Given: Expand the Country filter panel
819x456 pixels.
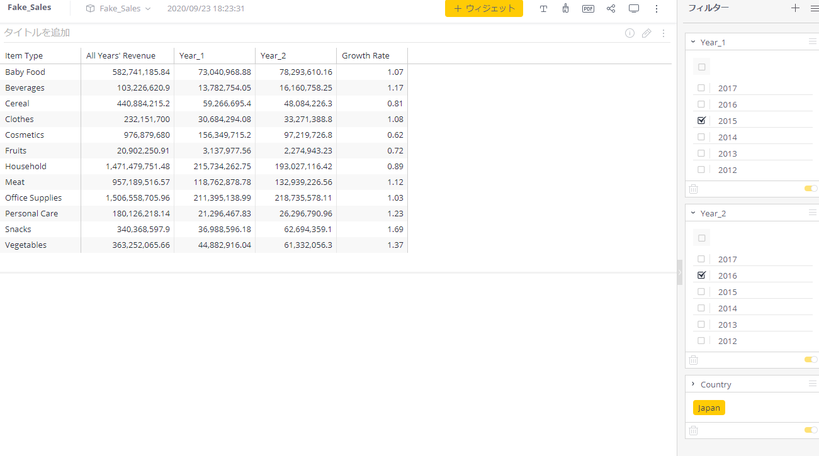Looking at the screenshot, I should coord(693,384).
